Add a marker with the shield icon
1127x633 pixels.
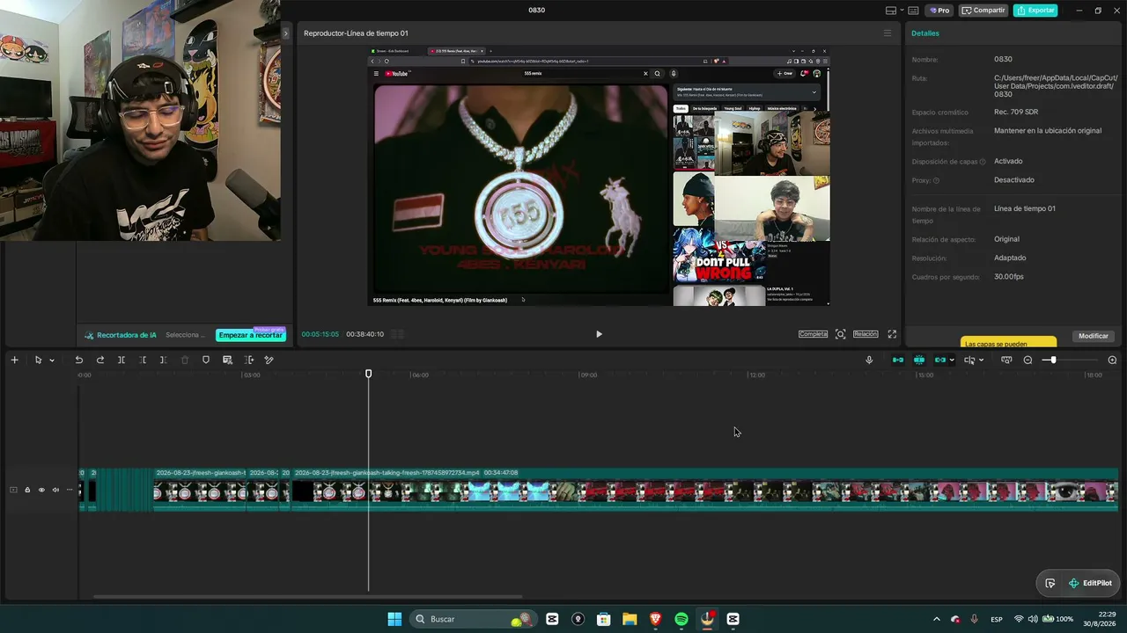(206, 360)
